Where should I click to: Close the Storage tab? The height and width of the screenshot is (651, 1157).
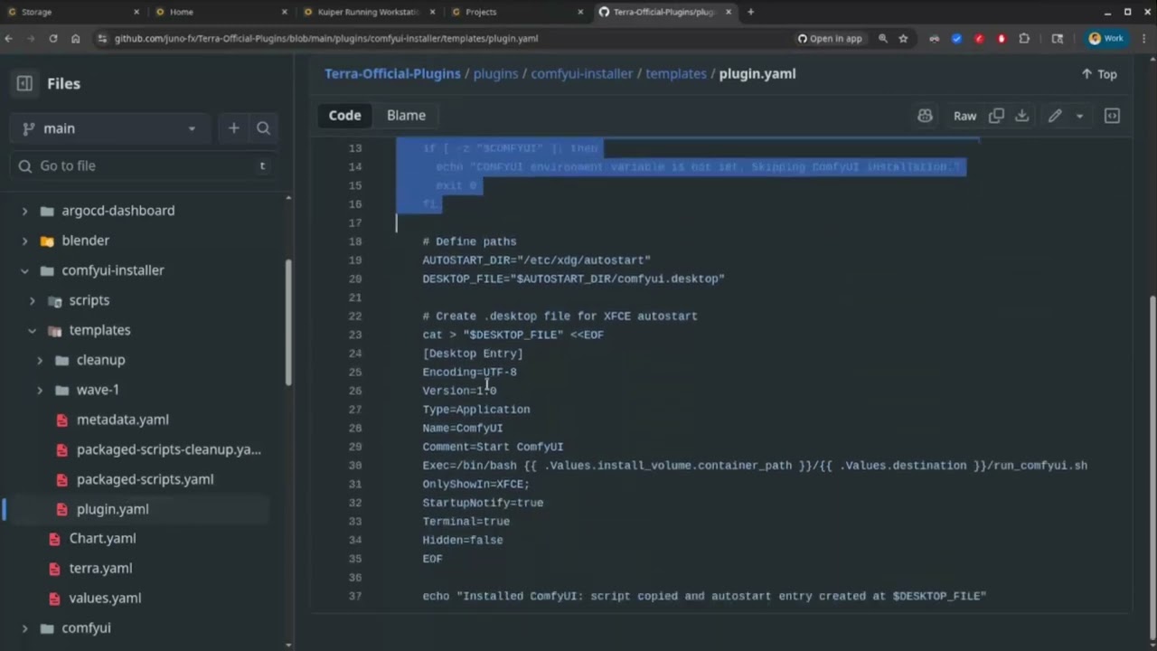136,12
